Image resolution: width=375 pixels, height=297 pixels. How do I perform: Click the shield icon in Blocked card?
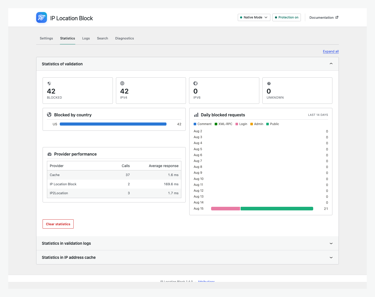tap(49, 84)
